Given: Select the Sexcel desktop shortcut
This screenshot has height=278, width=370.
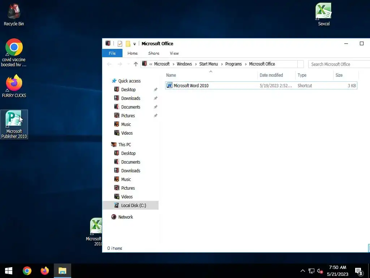Looking at the screenshot, I should click(323, 14).
